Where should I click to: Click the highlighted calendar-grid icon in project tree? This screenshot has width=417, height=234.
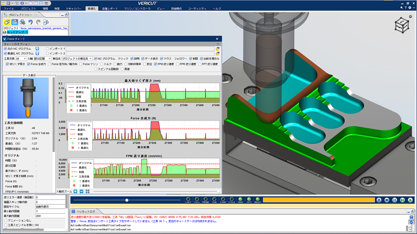(15, 22)
